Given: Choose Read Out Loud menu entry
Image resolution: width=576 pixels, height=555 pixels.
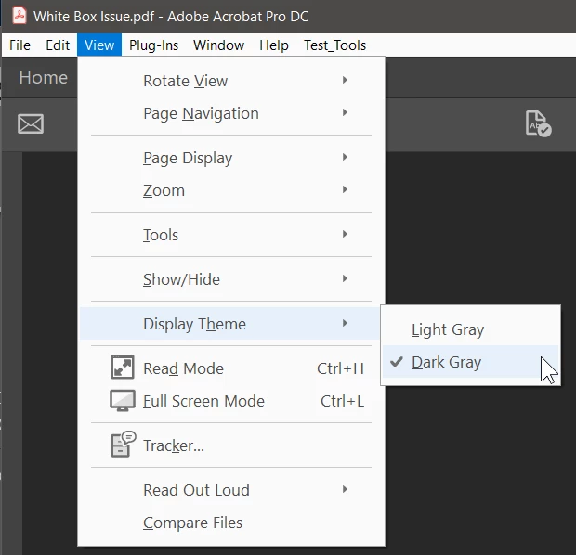Looking at the screenshot, I should tap(231, 490).
